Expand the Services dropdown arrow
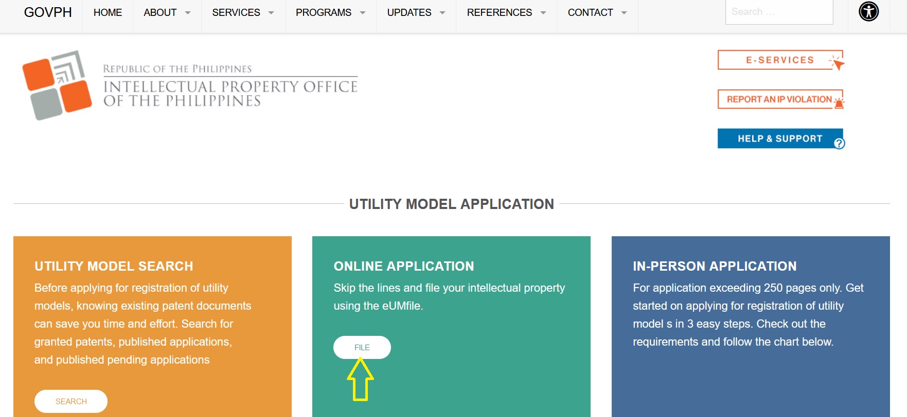The height and width of the screenshot is (417, 907). pyautogui.click(x=271, y=13)
